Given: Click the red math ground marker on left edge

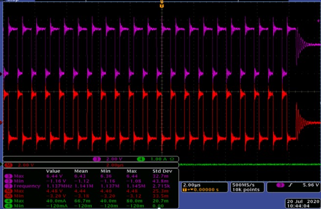Looking at the screenshot, I should pos(1,122).
